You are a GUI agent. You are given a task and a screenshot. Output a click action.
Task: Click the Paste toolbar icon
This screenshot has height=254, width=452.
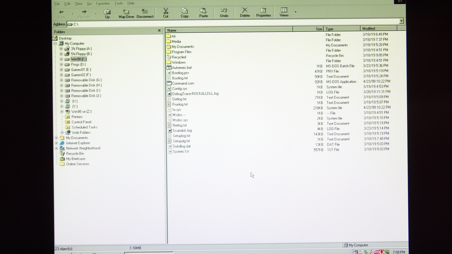[203, 11]
